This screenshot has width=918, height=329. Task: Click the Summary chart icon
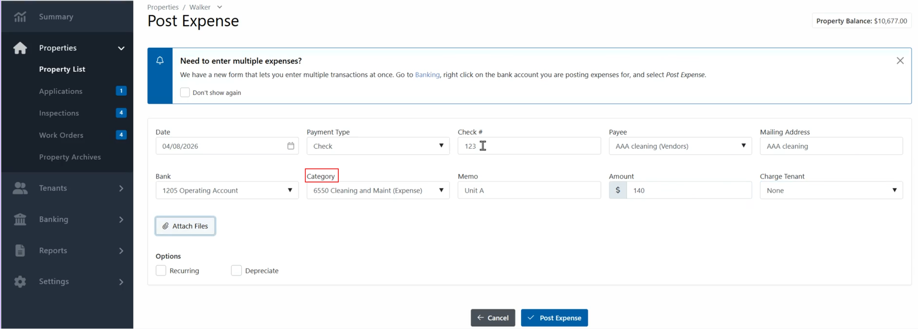[20, 17]
